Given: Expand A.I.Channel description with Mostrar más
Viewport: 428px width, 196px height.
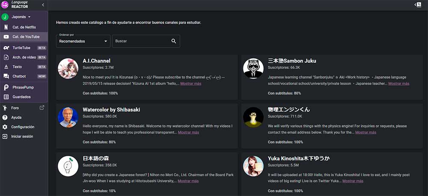Looking at the screenshot, I should [191, 83].
